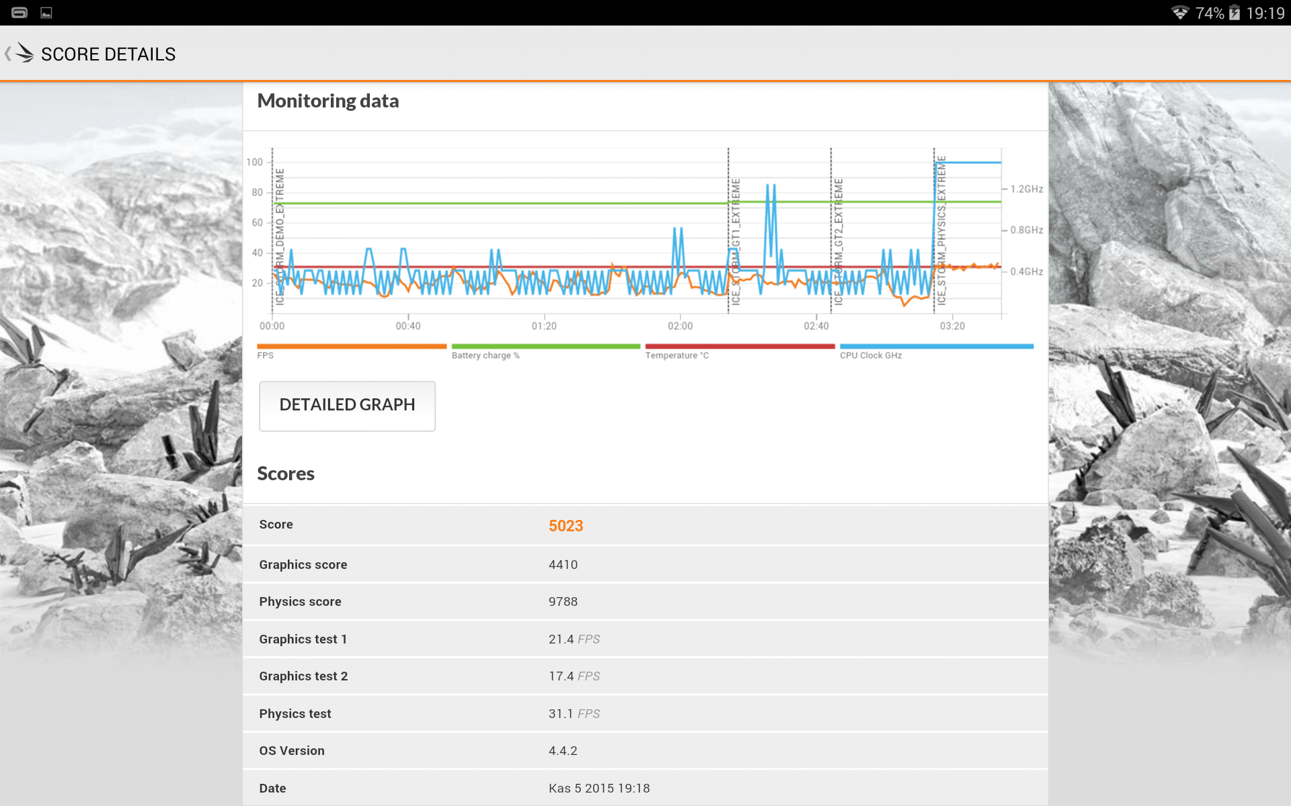Tap the WiFi status icon
1291x806 pixels.
pos(1180,13)
